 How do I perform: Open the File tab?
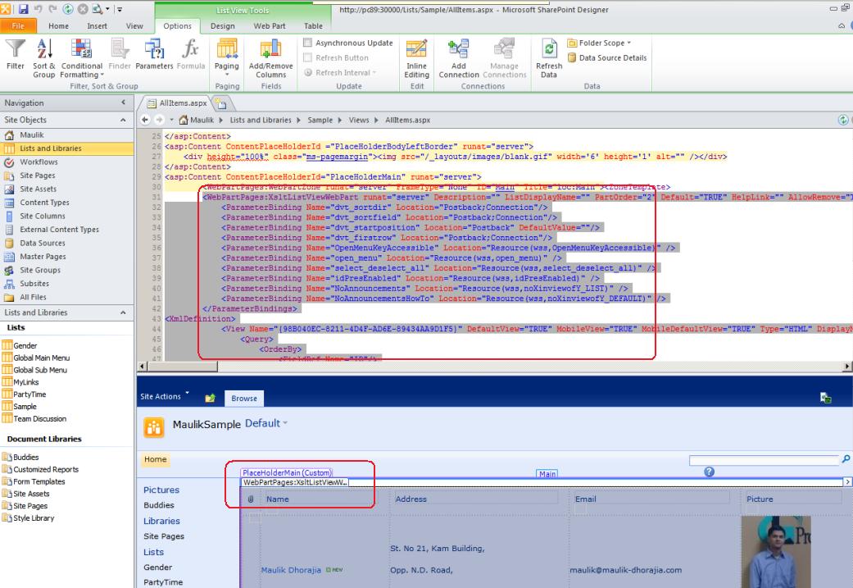point(18,25)
